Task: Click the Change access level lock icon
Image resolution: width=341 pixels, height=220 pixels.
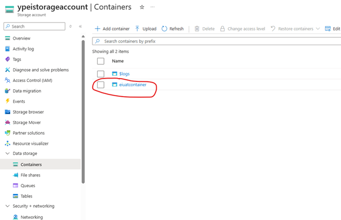Action: click(x=222, y=29)
